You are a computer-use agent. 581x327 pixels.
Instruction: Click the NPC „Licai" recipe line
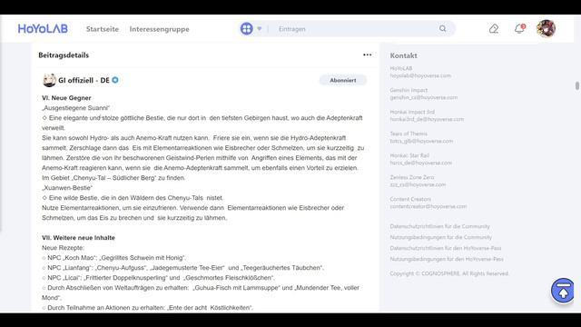click(159, 278)
